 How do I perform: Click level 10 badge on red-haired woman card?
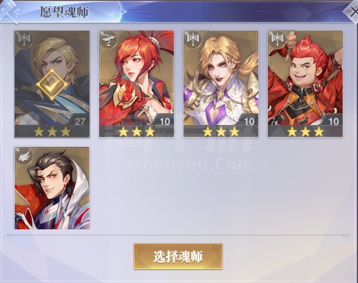pyautogui.click(x=165, y=121)
